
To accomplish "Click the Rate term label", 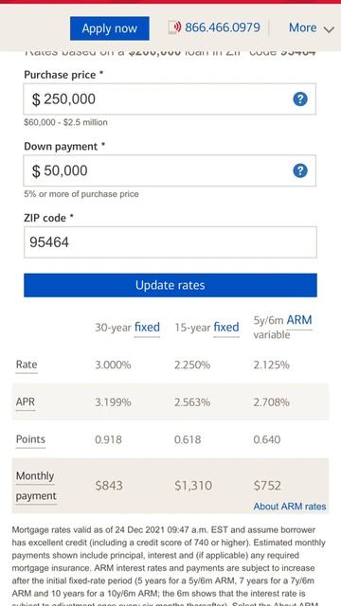I will 27,365.
